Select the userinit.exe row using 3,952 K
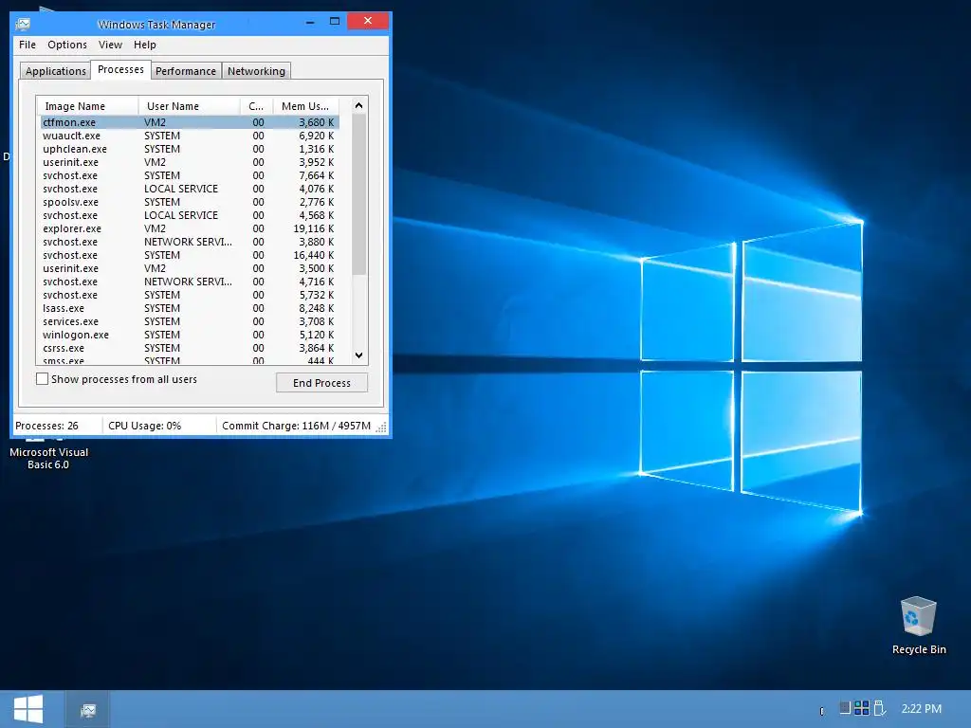The height and width of the screenshot is (728, 971). [x=190, y=162]
